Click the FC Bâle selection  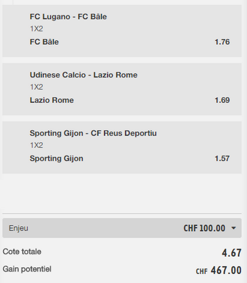(x=44, y=42)
